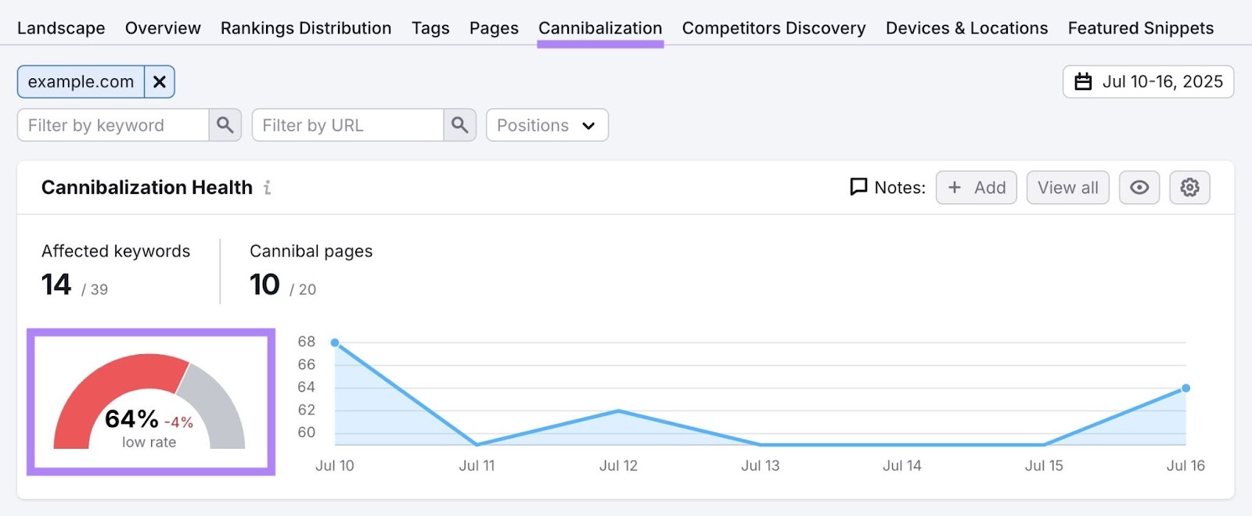Select the Jul 10 data point on chart
Screen dimensions: 1252x516
pos(335,342)
